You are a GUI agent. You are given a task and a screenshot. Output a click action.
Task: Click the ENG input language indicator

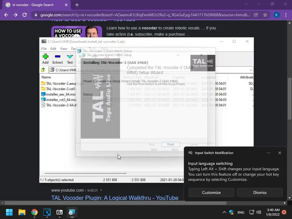(x=241, y=212)
